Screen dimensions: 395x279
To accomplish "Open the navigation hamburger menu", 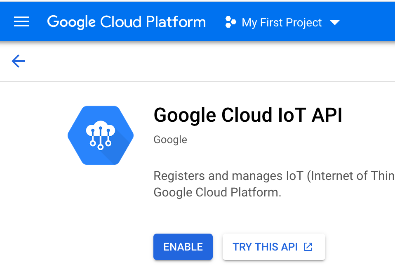I will click(21, 21).
